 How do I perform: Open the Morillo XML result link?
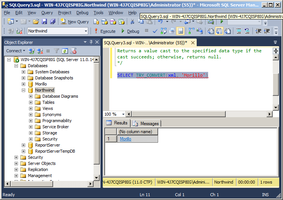coord(126,139)
